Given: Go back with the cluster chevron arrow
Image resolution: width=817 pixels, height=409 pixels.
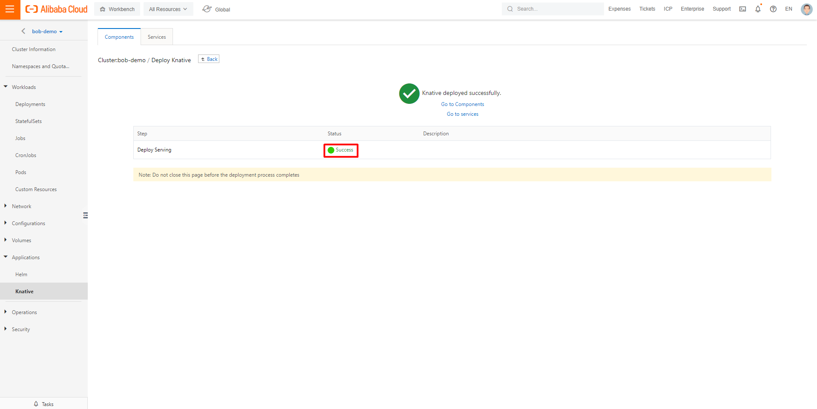Looking at the screenshot, I should click(23, 31).
